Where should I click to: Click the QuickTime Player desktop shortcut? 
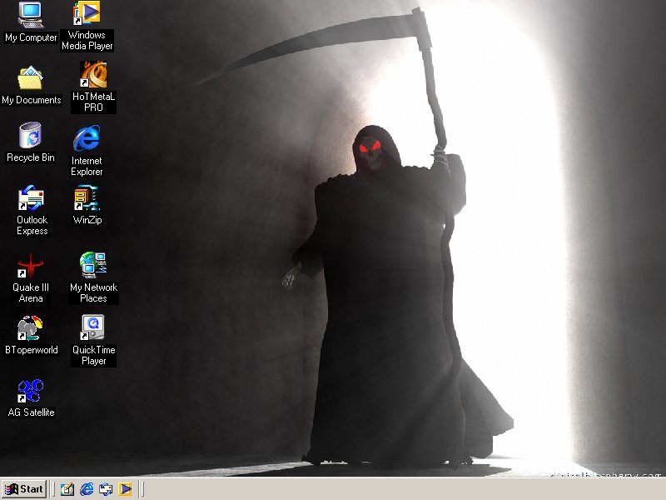pos(92,326)
